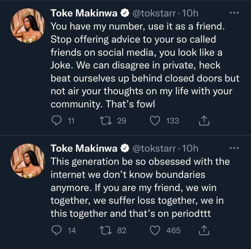Reply to the first tweet with 11 comments
This screenshot has height=249, width=251.
(56, 121)
